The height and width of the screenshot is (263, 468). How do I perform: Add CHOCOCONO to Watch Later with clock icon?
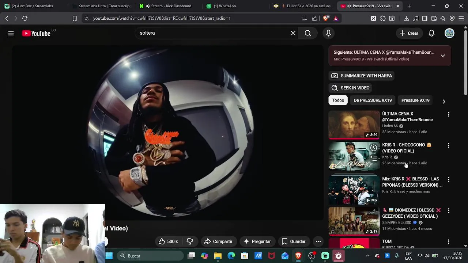point(374,148)
